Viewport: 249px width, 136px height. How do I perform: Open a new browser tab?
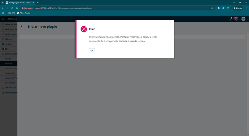(x=38, y=3)
